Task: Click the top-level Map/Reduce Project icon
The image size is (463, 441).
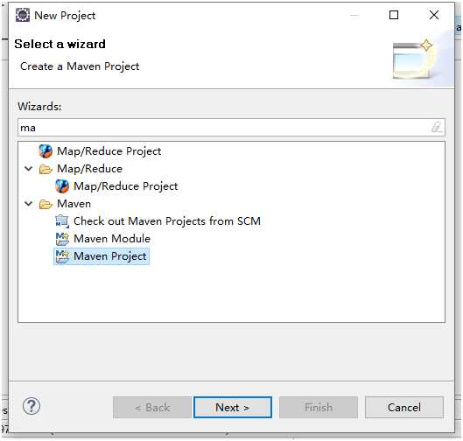Action: coord(46,151)
